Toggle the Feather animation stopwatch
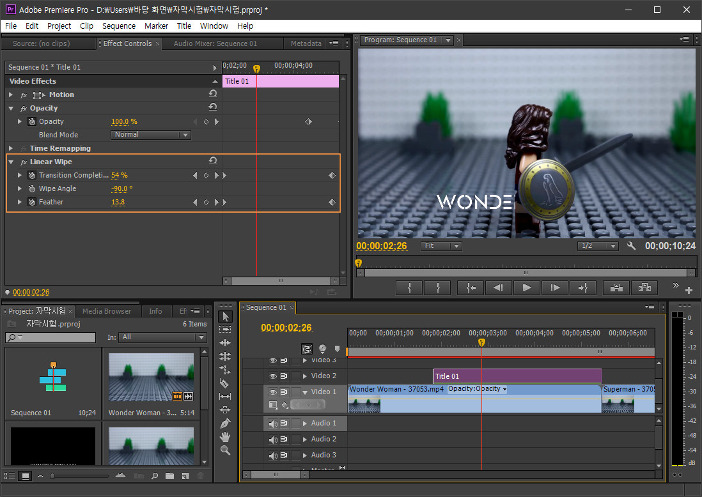Screen dimensions: 702x497 pyautogui.click(x=32, y=202)
